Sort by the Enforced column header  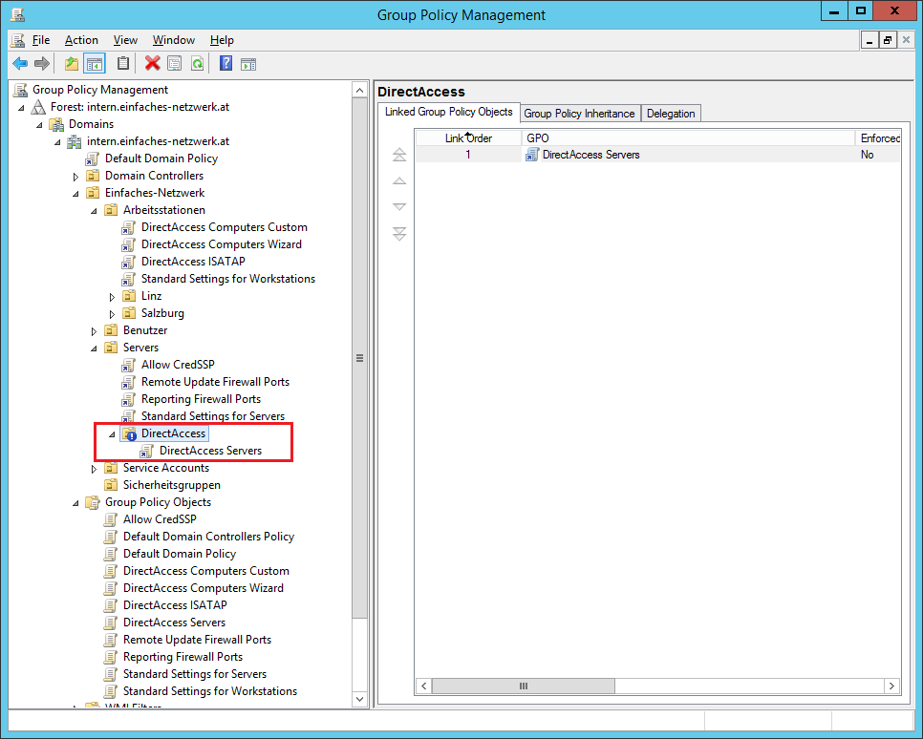[x=878, y=138]
